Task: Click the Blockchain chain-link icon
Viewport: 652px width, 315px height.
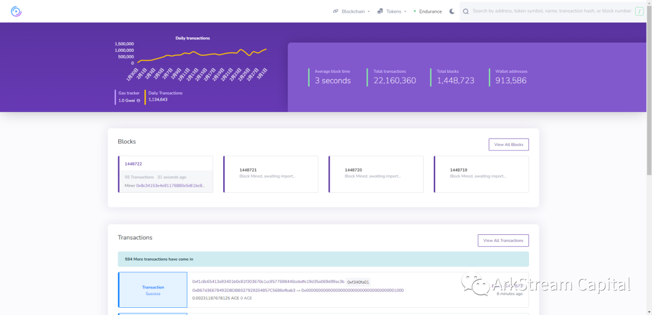Action: tap(336, 11)
